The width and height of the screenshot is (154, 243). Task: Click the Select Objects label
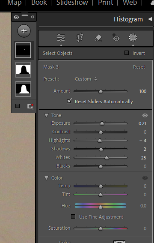click(57, 53)
